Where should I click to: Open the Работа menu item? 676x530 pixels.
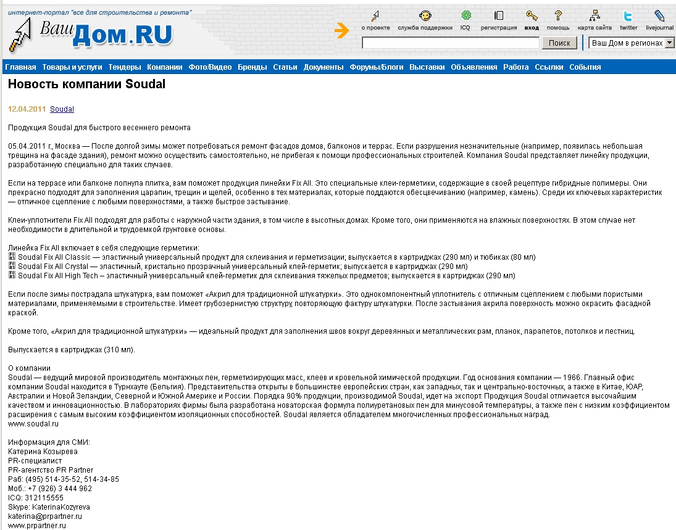pyautogui.click(x=515, y=67)
